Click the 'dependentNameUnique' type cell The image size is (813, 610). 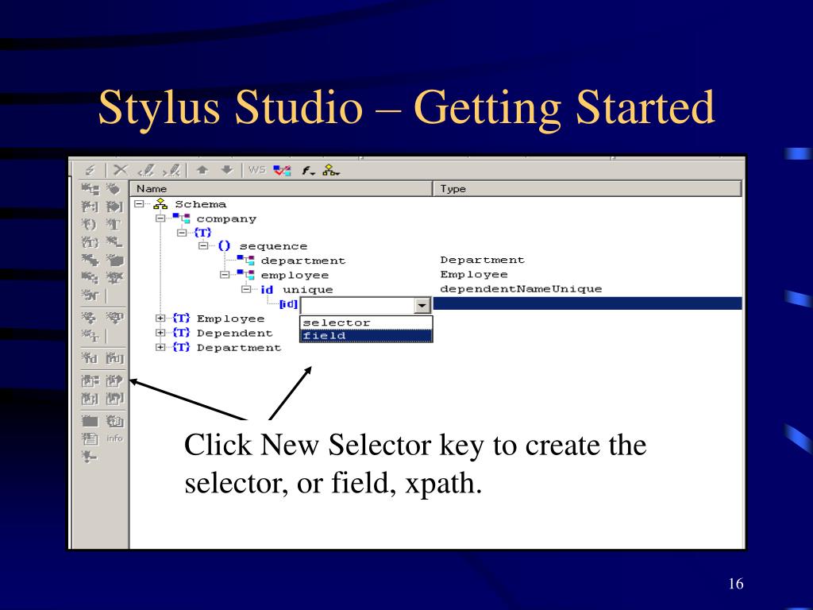(521, 289)
